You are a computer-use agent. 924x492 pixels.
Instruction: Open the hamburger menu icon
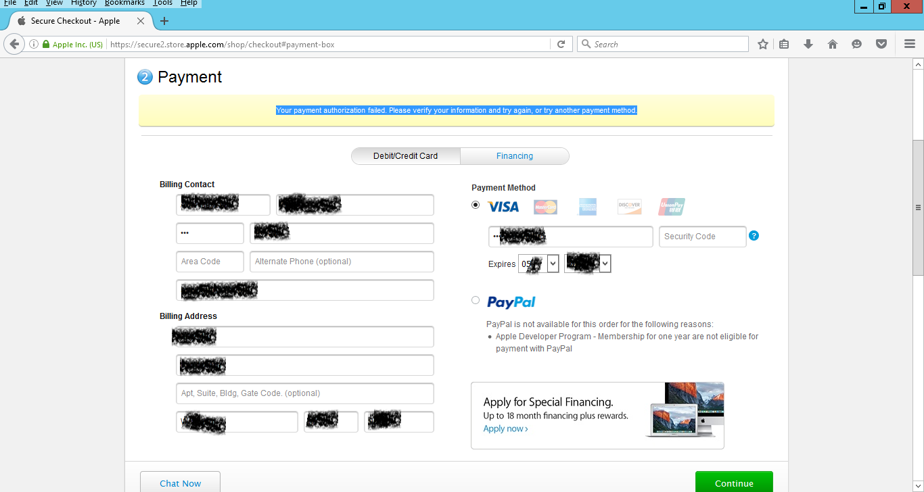tap(910, 45)
